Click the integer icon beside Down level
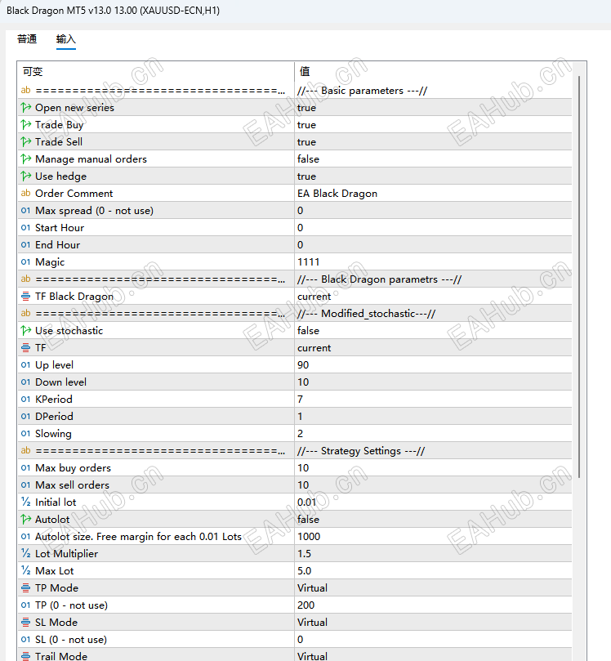 pyautogui.click(x=25, y=382)
